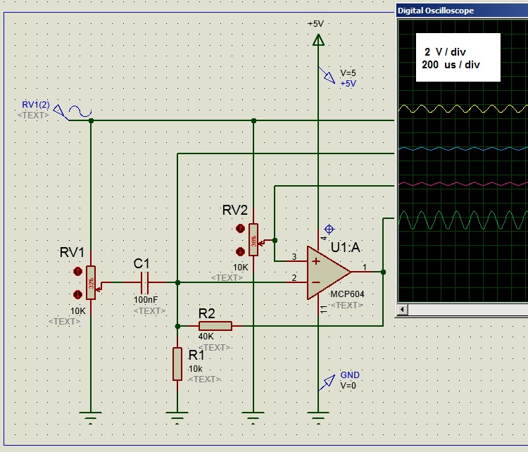Image resolution: width=528 pixels, height=452 pixels.
Task: Click the oscilloscope scrollbar left arrow
Action: [403, 310]
